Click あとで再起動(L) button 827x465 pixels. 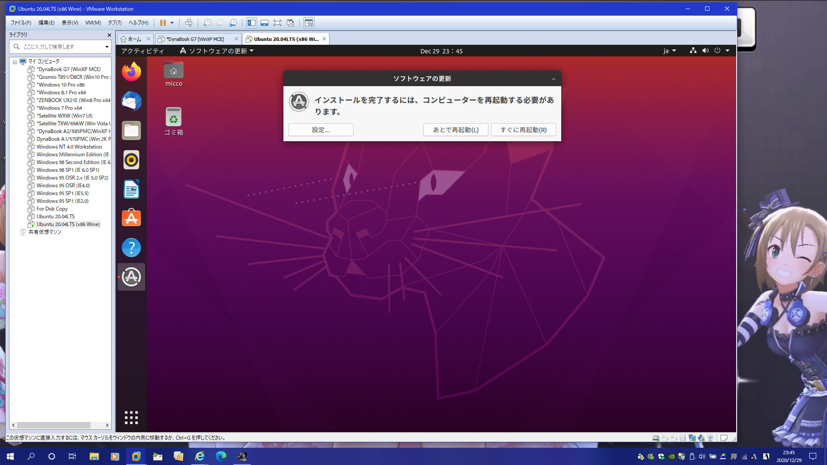[456, 130]
